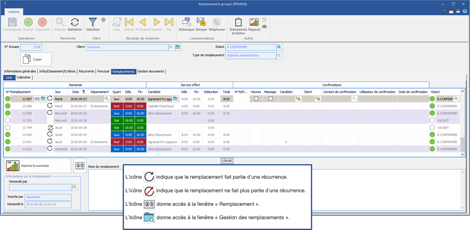Open the Demandé par lookup magnifier
470x230 pixels.
[x=75, y=187]
